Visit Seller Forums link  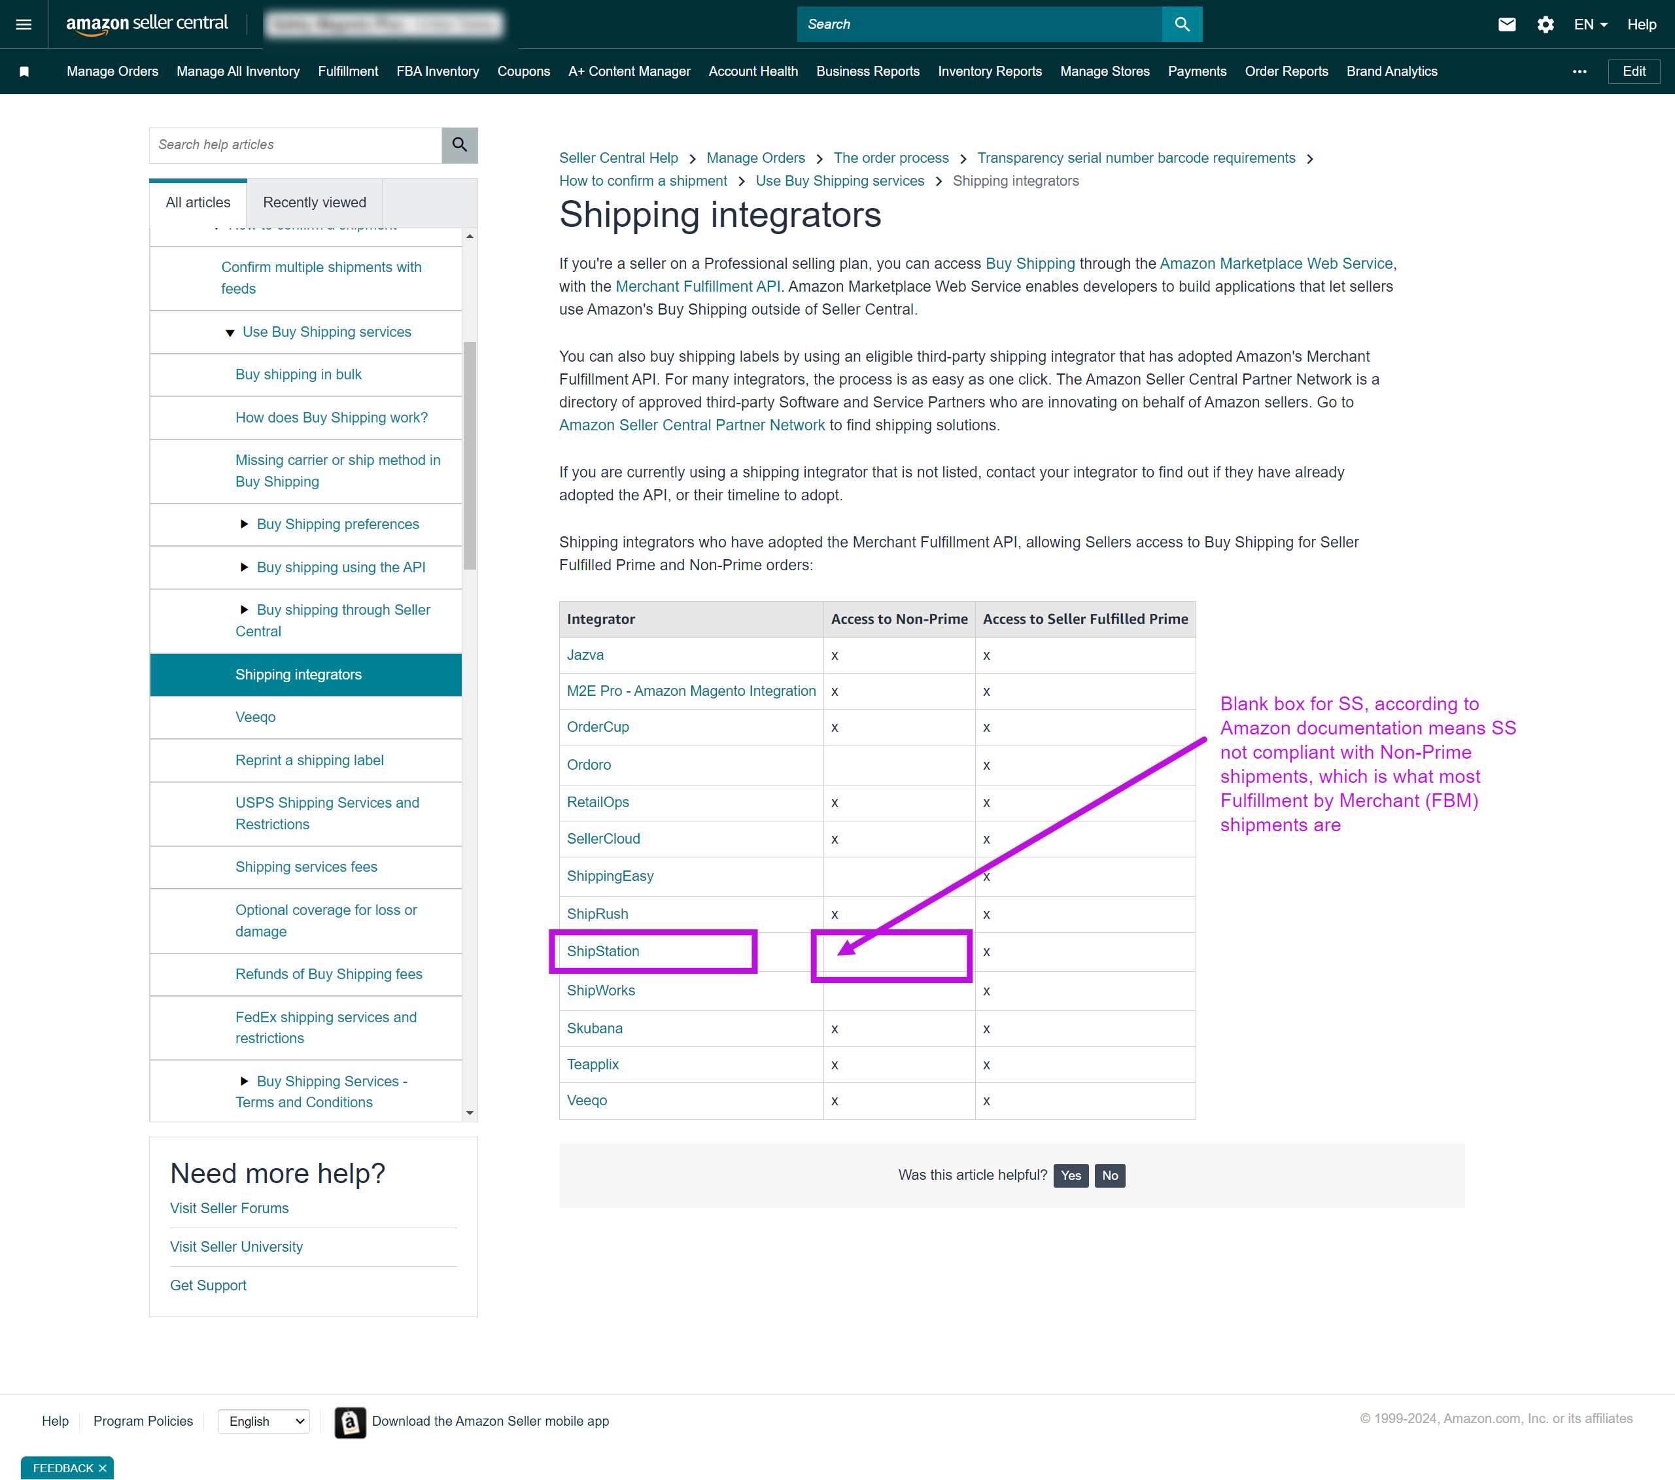(229, 1209)
